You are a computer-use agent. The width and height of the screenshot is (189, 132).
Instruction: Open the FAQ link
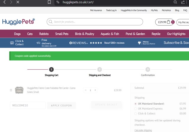185,10
